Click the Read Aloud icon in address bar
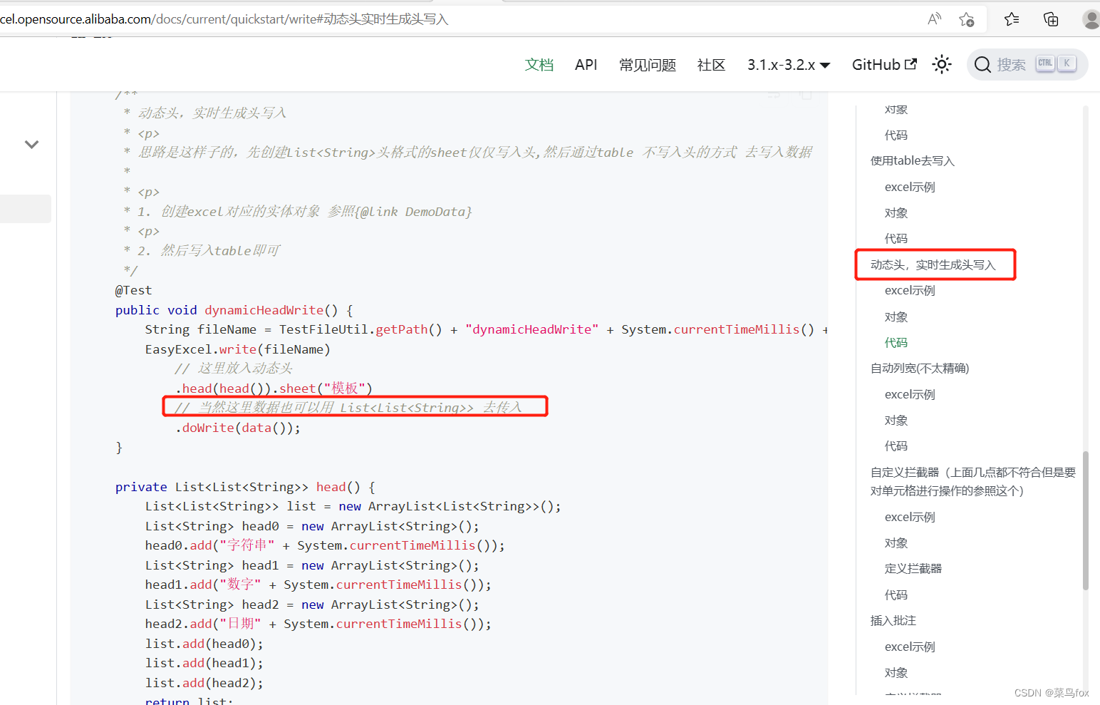Viewport: 1100px width, 705px height. 934,19
